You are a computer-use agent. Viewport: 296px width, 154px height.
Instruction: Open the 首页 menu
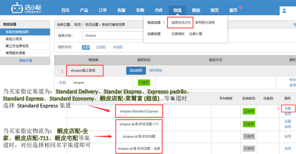(65, 10)
